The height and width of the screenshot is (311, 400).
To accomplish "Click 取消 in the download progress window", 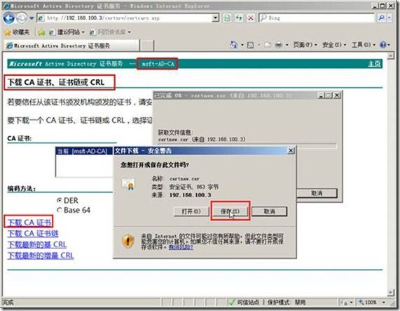I will 317,193.
